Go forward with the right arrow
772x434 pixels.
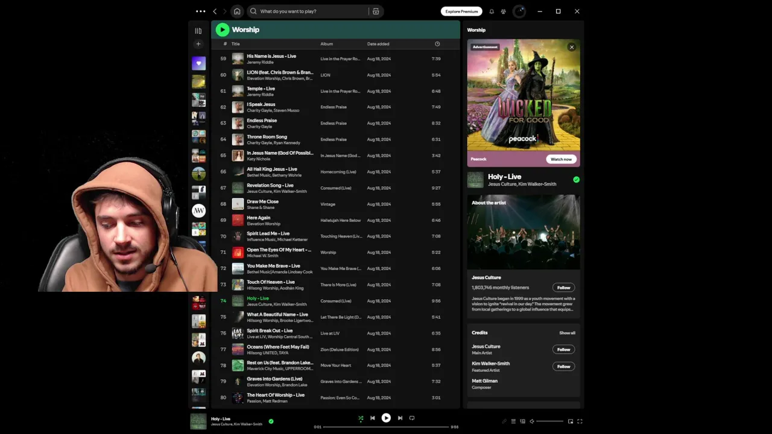tap(225, 11)
